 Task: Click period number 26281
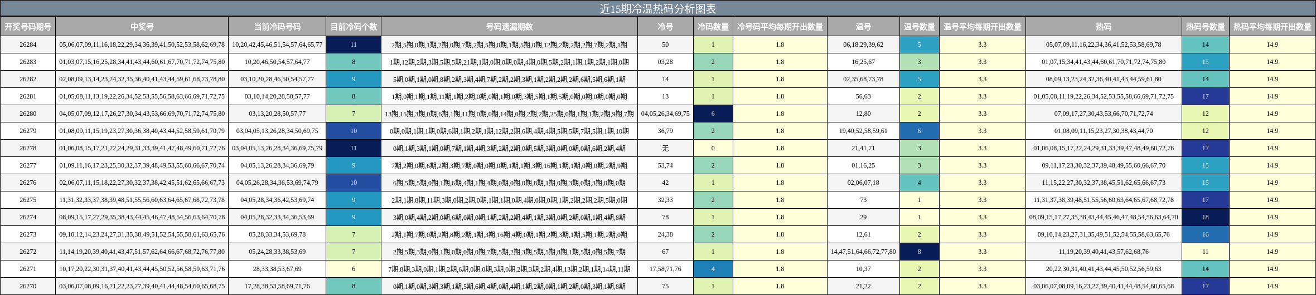coord(28,96)
